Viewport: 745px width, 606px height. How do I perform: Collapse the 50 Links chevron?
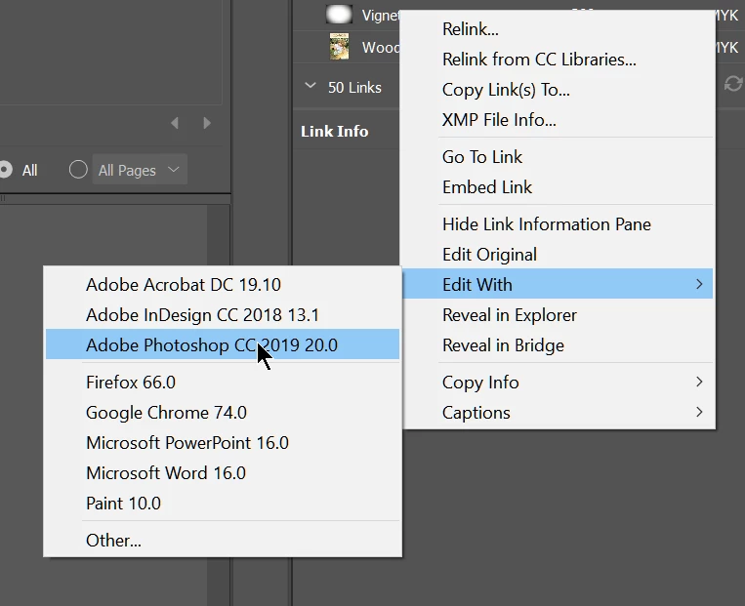(x=310, y=86)
